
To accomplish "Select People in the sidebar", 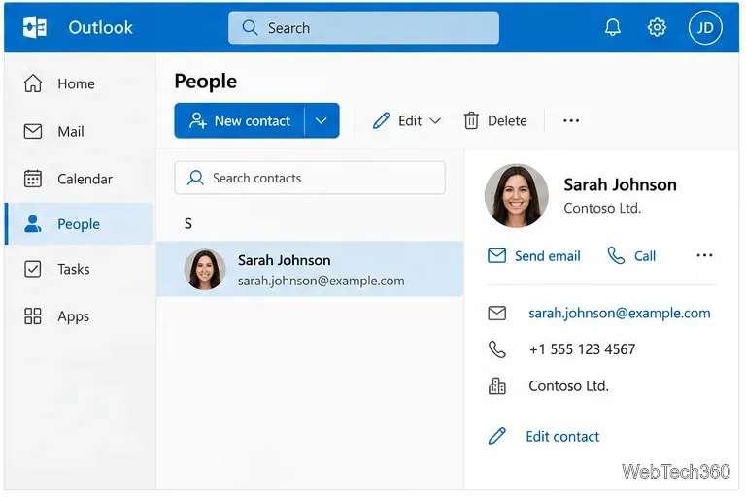I will [79, 223].
